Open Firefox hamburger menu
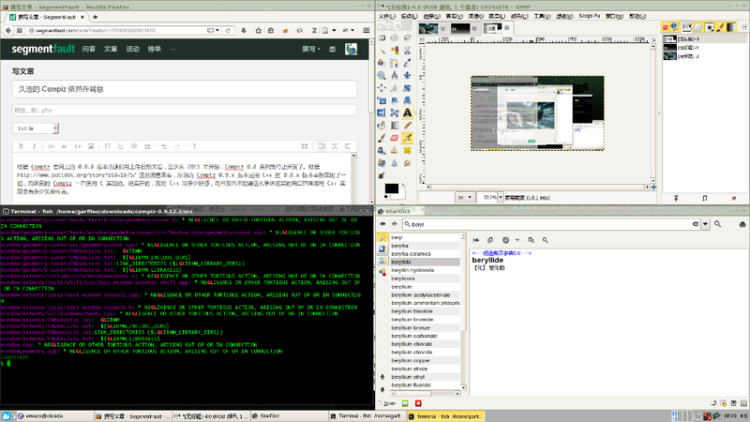 pyautogui.click(x=367, y=30)
